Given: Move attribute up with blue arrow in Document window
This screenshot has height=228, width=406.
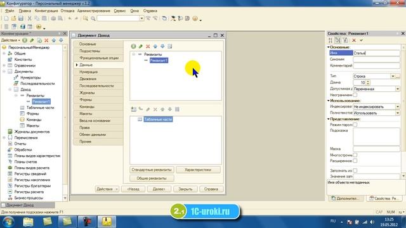Looking at the screenshot, I should pos(155,46).
